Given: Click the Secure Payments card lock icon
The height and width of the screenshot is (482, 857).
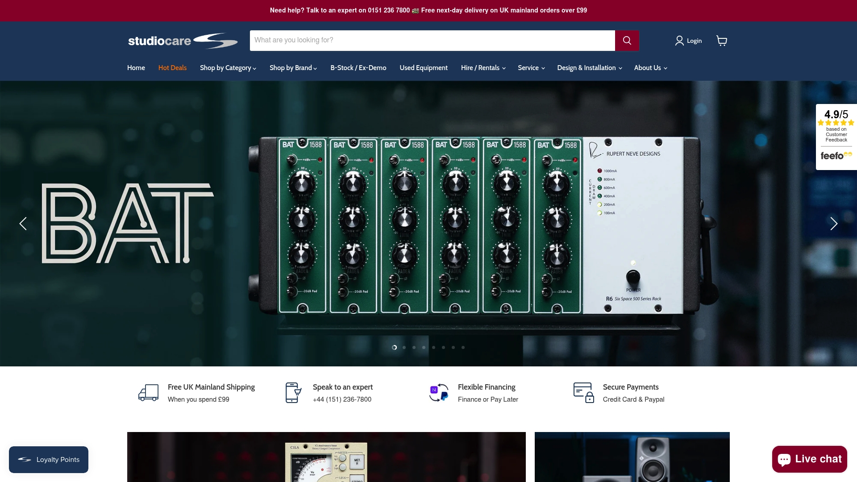Looking at the screenshot, I should pyautogui.click(x=584, y=393).
